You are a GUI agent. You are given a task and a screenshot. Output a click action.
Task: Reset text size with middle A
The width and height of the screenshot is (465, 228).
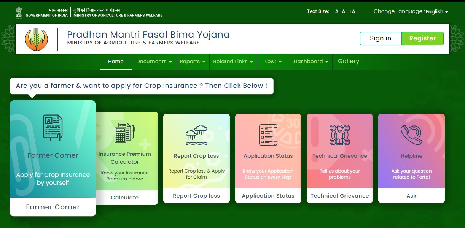point(344,11)
